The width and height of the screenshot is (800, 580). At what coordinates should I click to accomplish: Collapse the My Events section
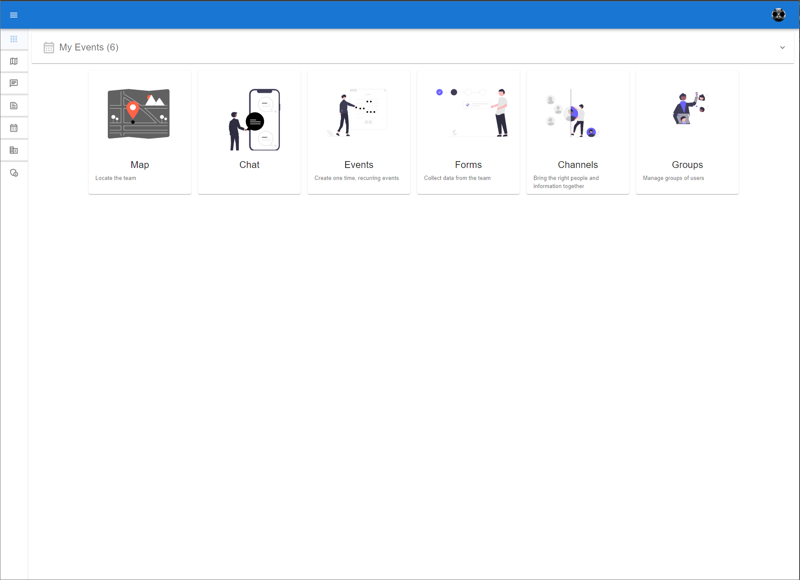tap(783, 47)
